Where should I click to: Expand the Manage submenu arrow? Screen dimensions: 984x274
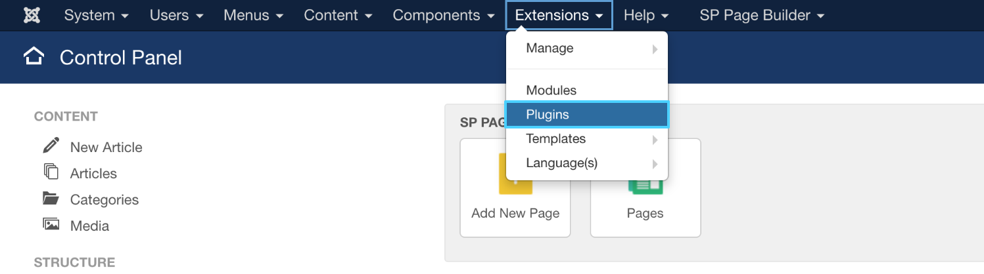[655, 49]
